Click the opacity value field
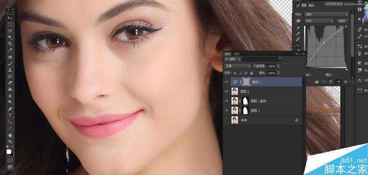Viewport: 368px width, 175px height. (271, 66)
